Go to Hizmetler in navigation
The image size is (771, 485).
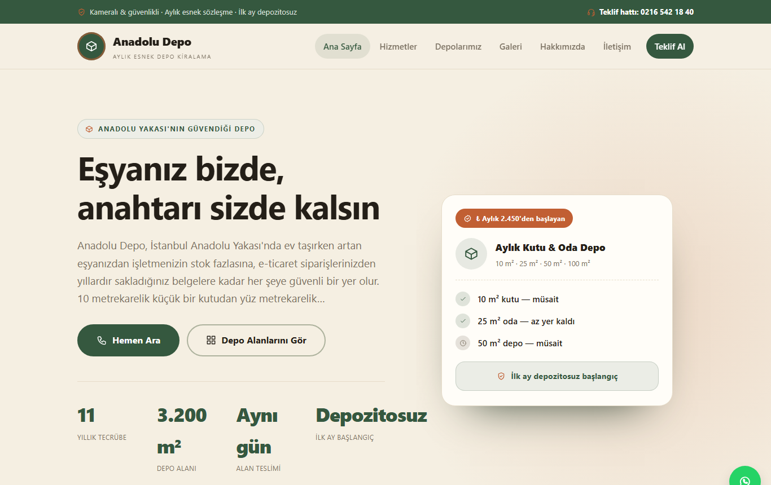tap(398, 47)
